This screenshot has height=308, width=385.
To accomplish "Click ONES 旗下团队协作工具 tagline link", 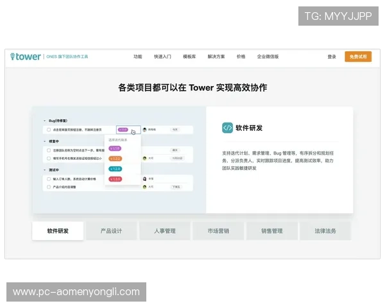I will (x=67, y=56).
